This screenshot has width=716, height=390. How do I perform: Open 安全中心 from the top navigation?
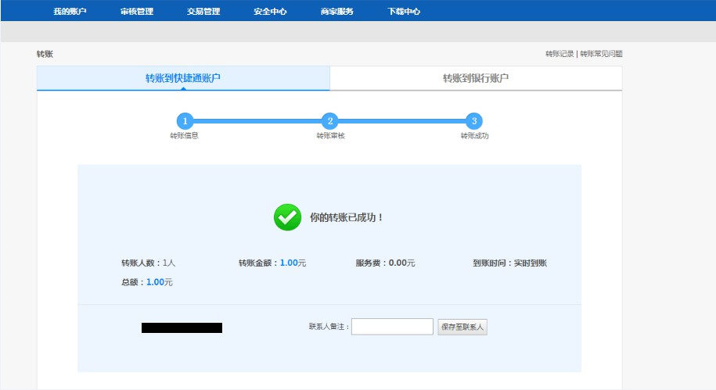[x=270, y=12]
